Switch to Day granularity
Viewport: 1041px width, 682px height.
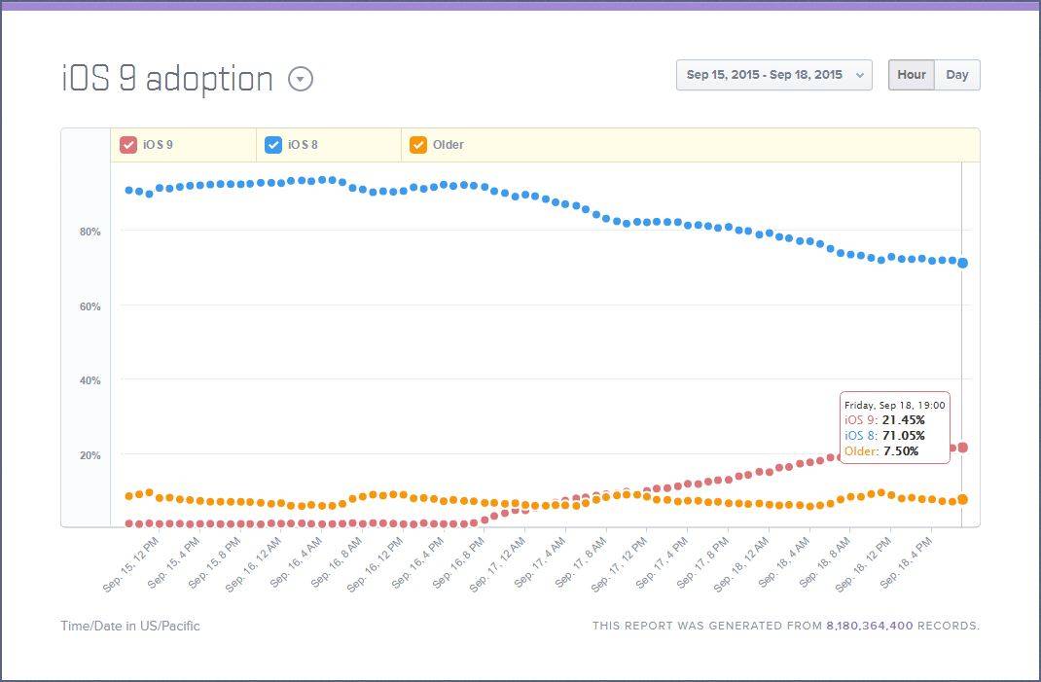[957, 74]
